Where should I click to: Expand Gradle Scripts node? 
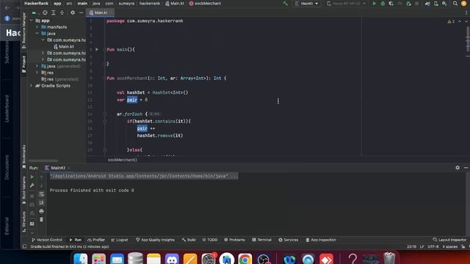32,86
